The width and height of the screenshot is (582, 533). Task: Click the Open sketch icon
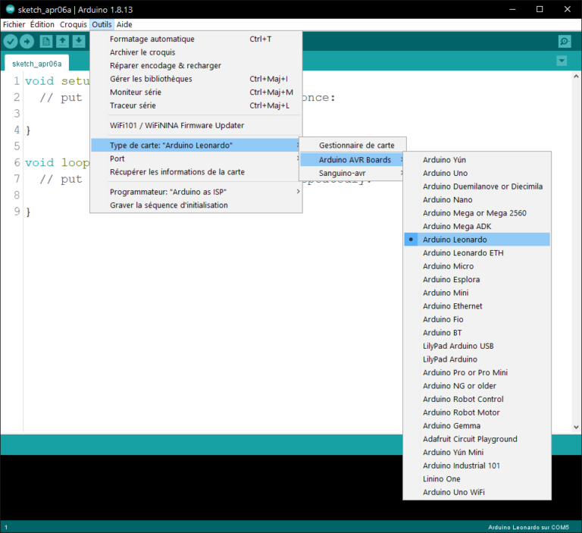click(x=63, y=42)
